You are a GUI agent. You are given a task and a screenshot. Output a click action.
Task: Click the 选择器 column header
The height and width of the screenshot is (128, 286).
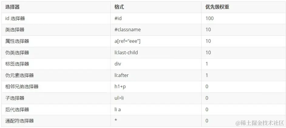15,7
